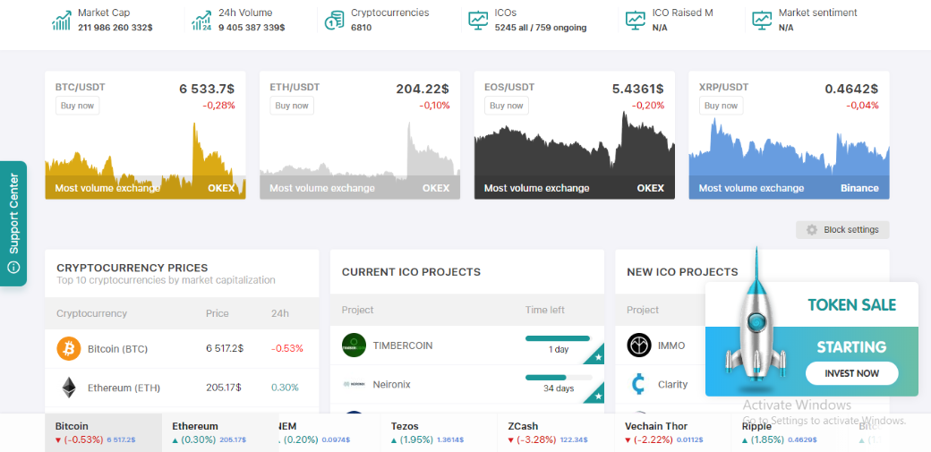This screenshot has height=452, width=931.
Task: Click the Price column header
Action: coord(218,313)
